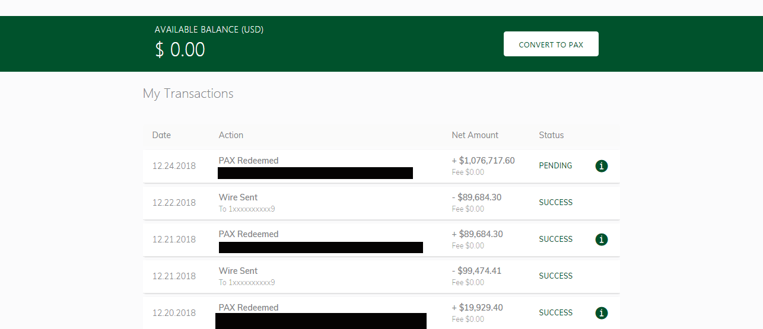Click SUCCESS status on the 12.22.2018 wire

coord(555,203)
